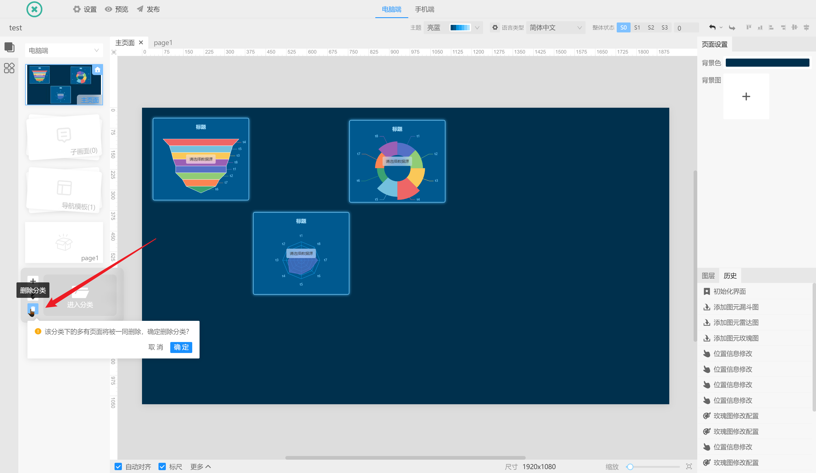Screen dimensions: 816x473
Task: Click the state value input showing 0
Action: 687,27
